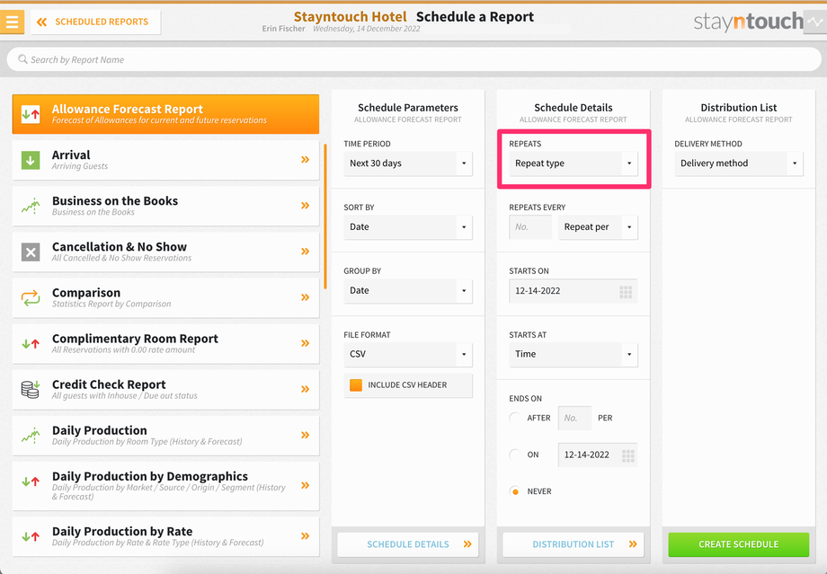
Task: Click chevron on Complimentary Room Report row
Action: click(x=306, y=343)
